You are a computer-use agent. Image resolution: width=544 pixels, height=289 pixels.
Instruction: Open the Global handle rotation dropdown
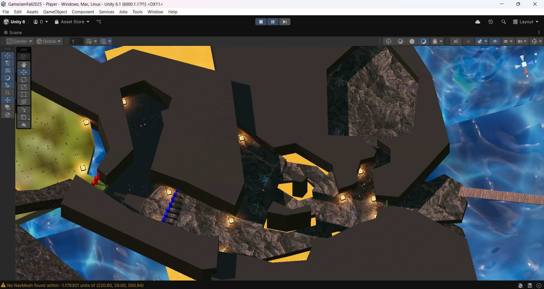coord(49,41)
